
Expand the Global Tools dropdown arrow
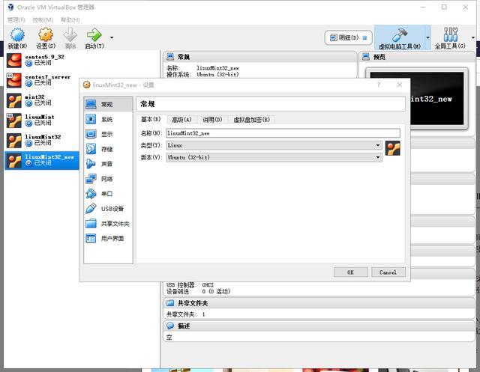[473, 37]
